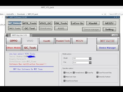Click the Explorer refresh icon
Screen dimensions: 123x92
click(x=105, y=14)
